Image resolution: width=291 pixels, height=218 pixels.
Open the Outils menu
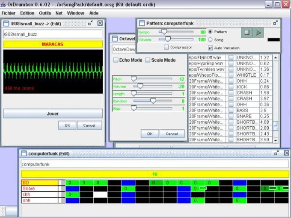coord(45,13)
